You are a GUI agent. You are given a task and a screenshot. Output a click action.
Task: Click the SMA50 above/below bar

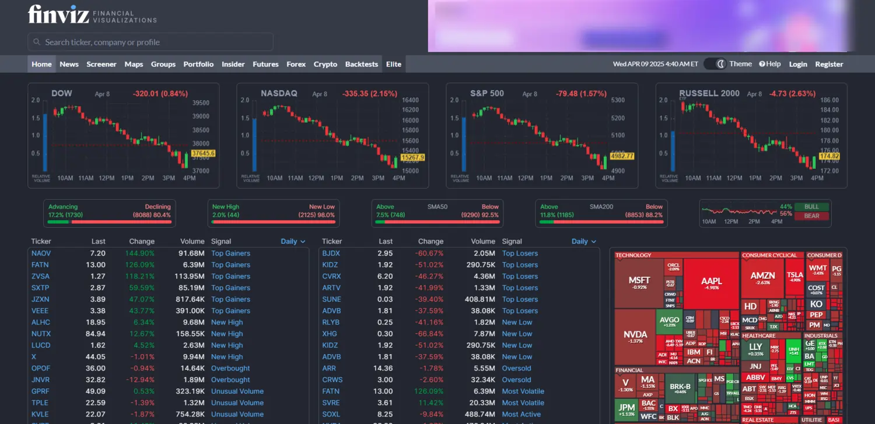437,214
